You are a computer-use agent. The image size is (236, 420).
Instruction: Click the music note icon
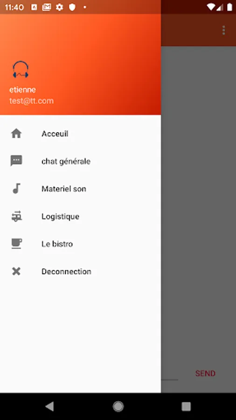pos(17,189)
